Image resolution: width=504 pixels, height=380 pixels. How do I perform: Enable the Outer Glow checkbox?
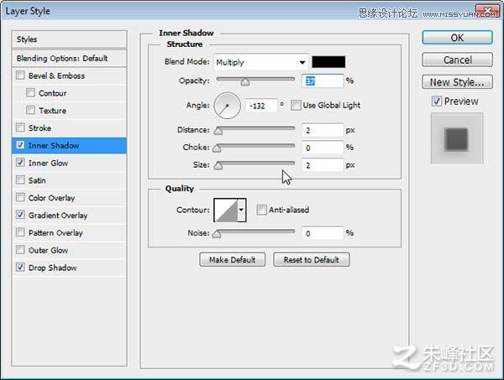[20, 249]
